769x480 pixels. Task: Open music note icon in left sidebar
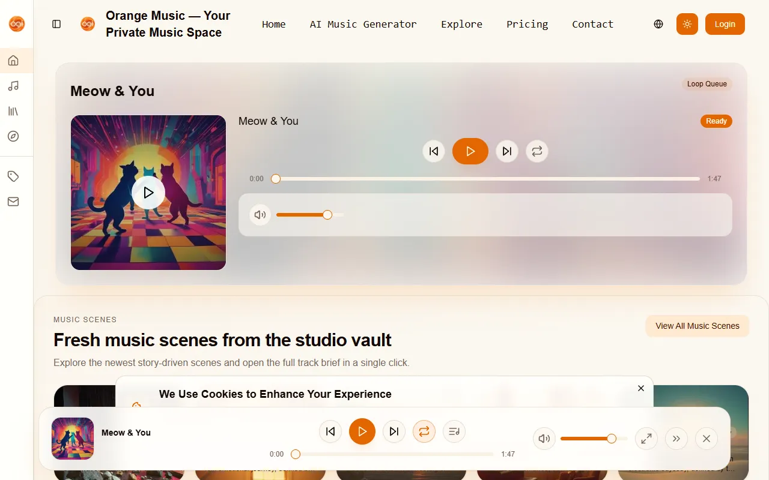coord(13,86)
